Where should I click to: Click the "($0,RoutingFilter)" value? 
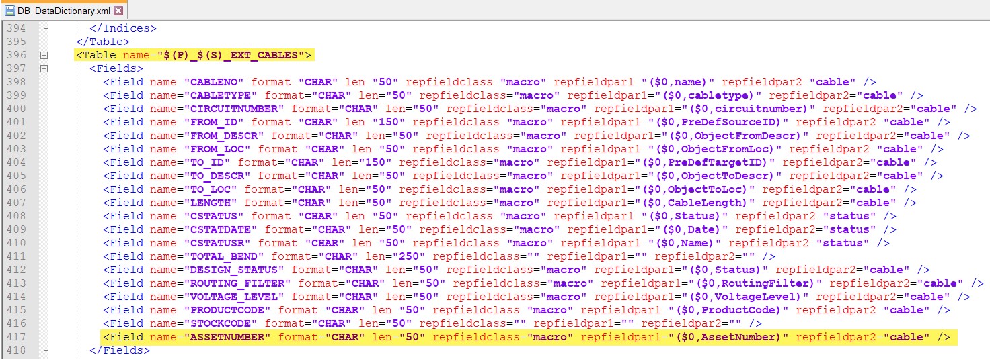click(752, 283)
